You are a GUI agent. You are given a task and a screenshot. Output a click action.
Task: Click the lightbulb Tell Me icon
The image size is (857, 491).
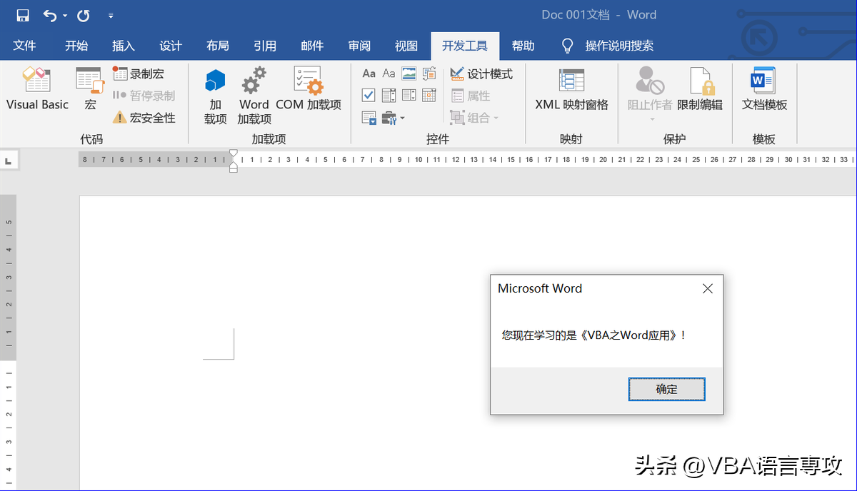tap(568, 46)
